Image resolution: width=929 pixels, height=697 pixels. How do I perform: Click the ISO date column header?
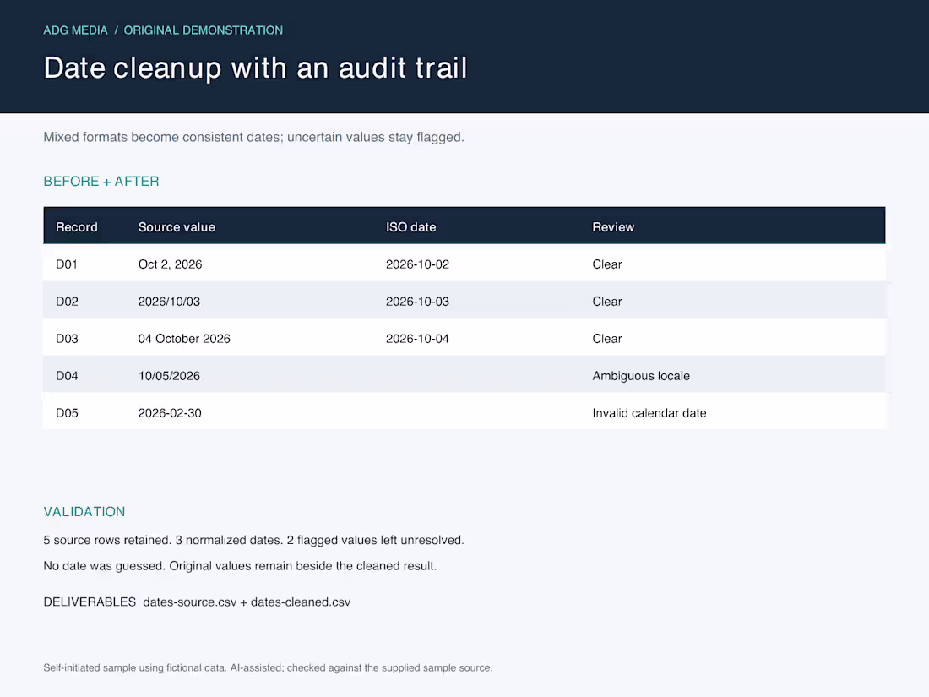[x=410, y=227]
